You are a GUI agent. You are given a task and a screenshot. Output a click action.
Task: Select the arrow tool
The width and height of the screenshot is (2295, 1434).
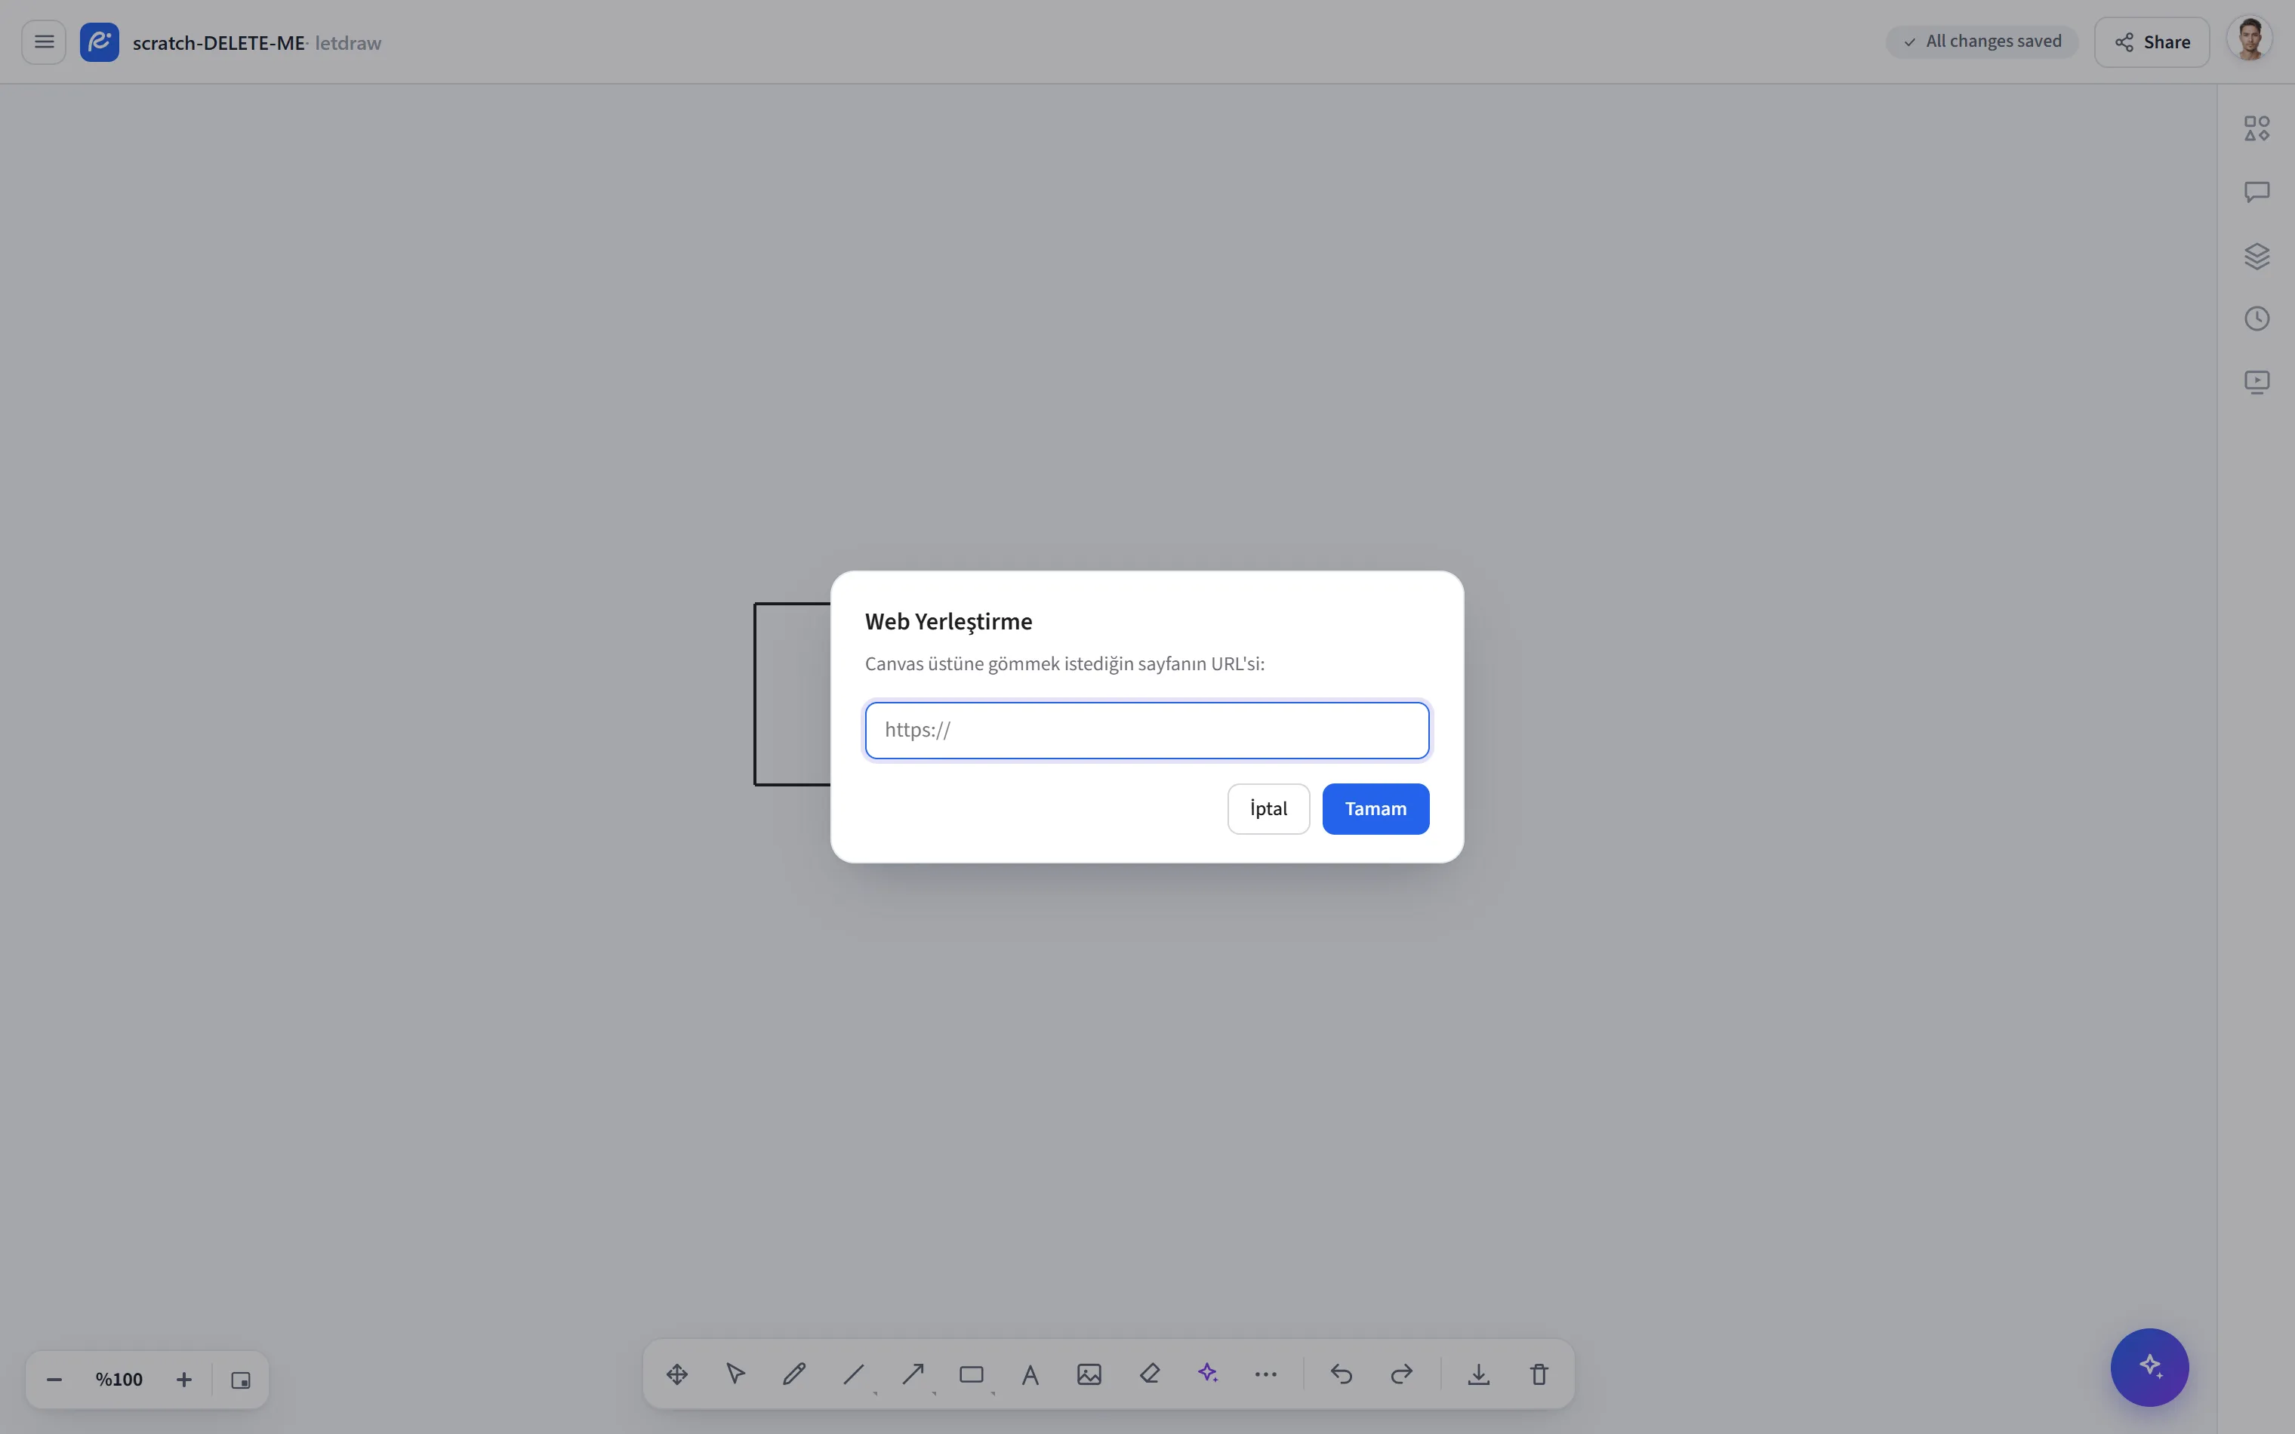click(912, 1374)
